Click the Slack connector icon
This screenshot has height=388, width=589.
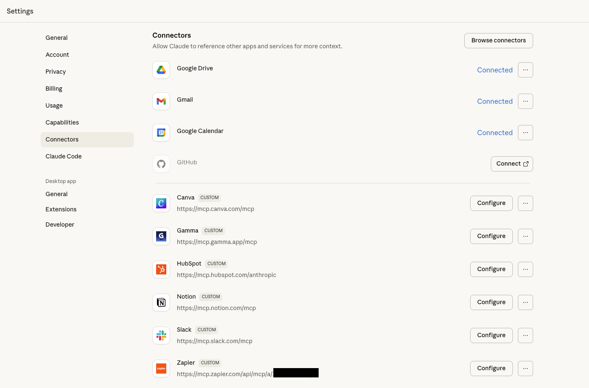[161, 335]
